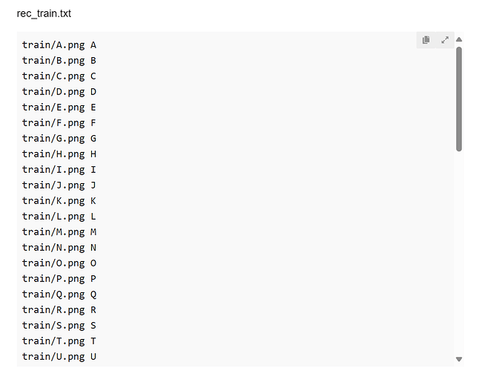Click the scrollbar up arrow
This screenshot has width=483, height=371.
click(459, 39)
